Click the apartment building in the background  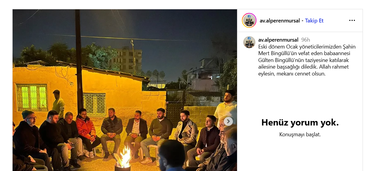(x=126, y=60)
